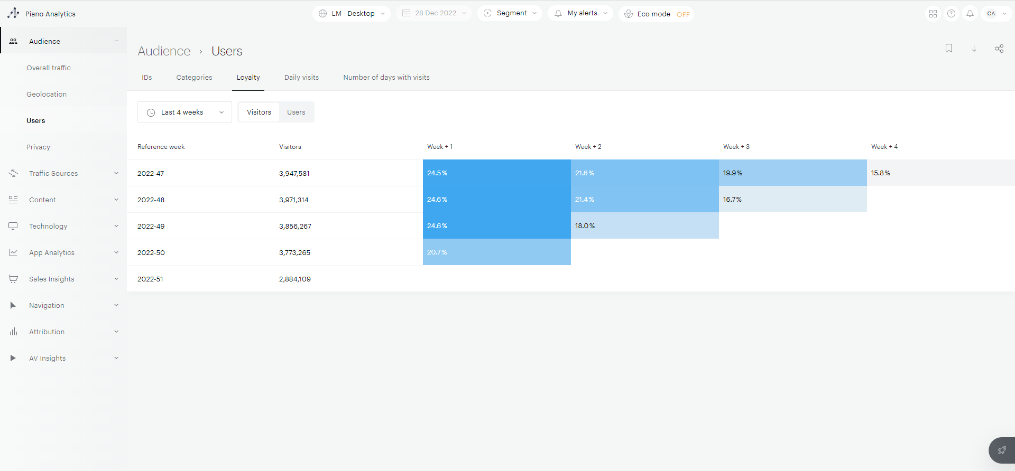
Task: Click the Audience breadcrumb link
Action: click(164, 51)
